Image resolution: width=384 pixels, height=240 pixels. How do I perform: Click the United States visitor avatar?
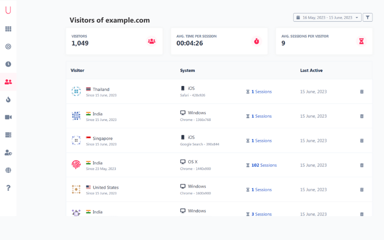click(x=76, y=189)
